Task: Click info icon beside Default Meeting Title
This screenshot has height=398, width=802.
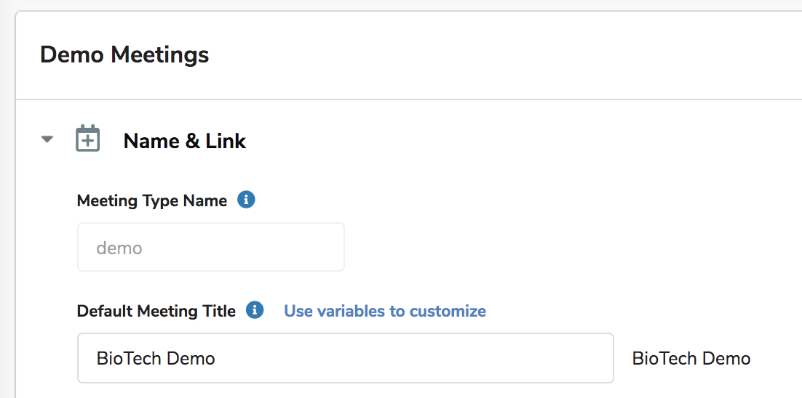Action: click(254, 311)
